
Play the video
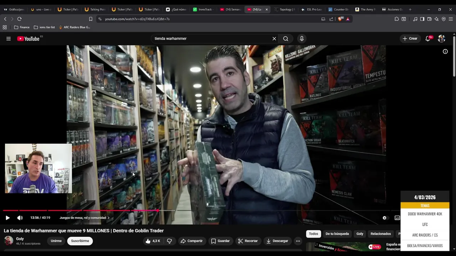point(7,218)
